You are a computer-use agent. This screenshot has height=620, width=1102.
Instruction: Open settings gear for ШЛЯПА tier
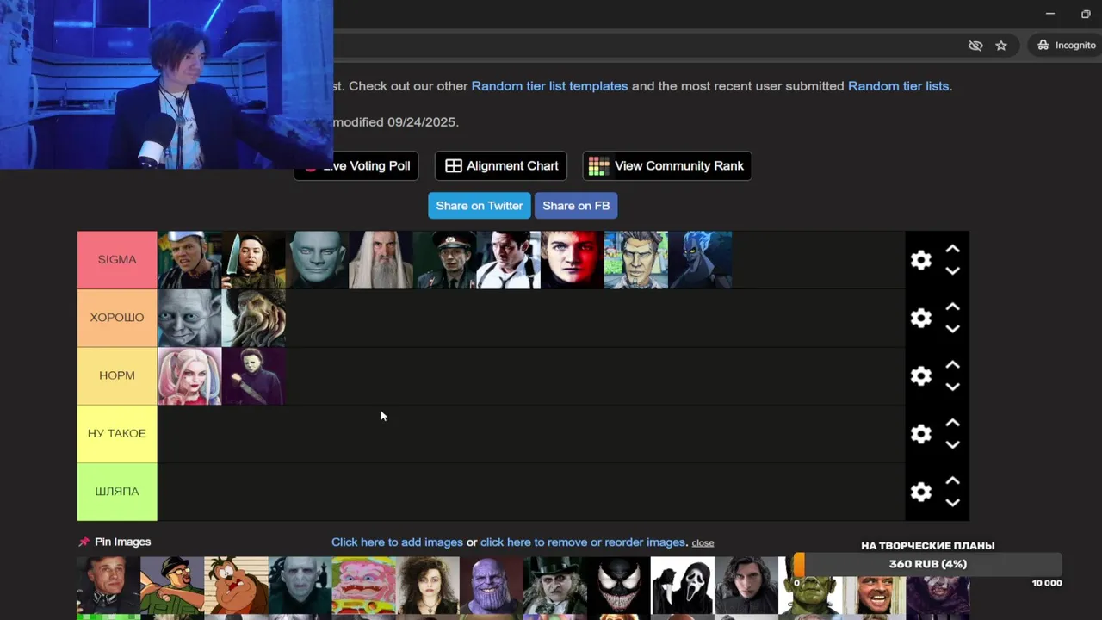(x=921, y=492)
